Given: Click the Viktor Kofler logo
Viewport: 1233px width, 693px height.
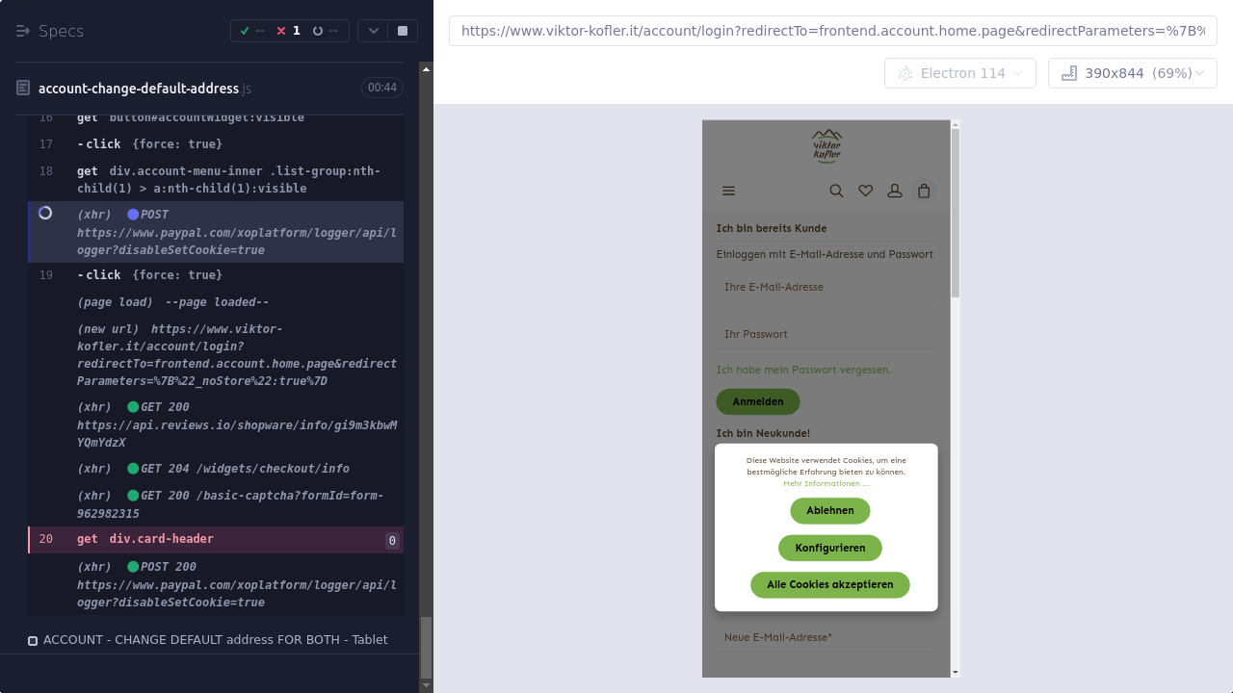Looking at the screenshot, I should point(826,145).
